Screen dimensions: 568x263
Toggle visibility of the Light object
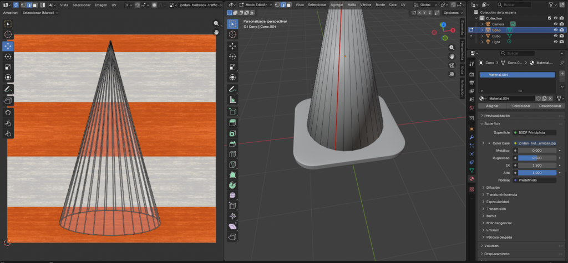click(x=555, y=42)
